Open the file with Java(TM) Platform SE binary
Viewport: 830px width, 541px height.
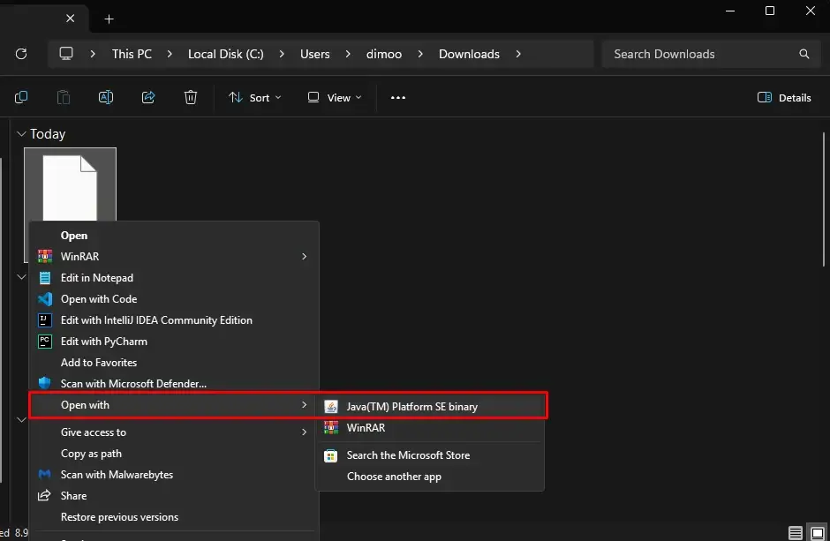[412, 406]
